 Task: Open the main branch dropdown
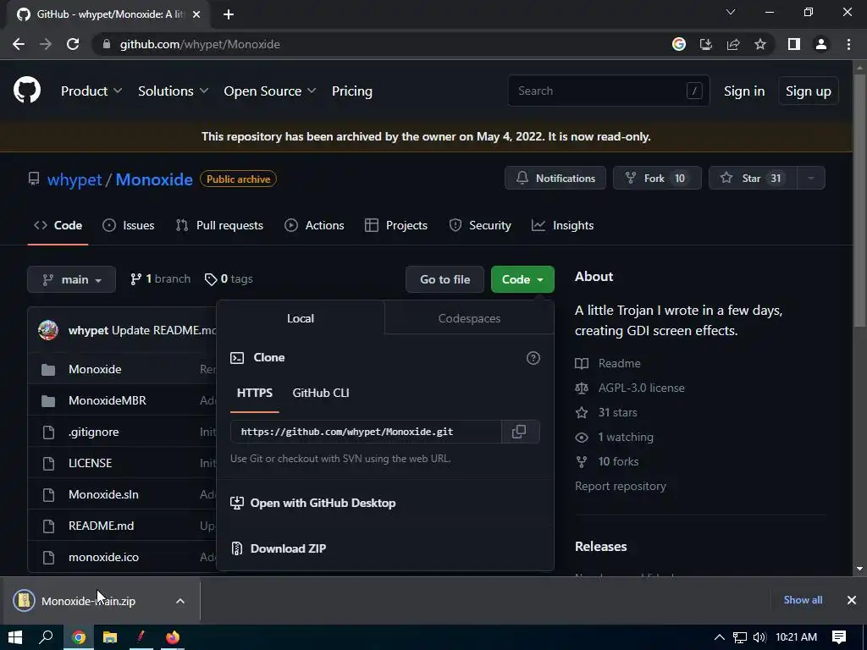click(x=71, y=279)
